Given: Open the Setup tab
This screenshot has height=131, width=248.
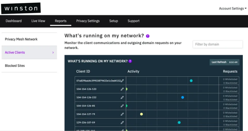Looking at the screenshot, I should coord(114,21).
